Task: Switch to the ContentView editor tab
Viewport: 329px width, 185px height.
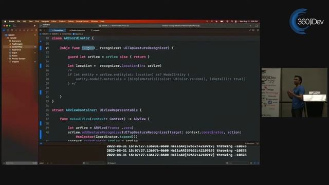Action: click(58, 30)
